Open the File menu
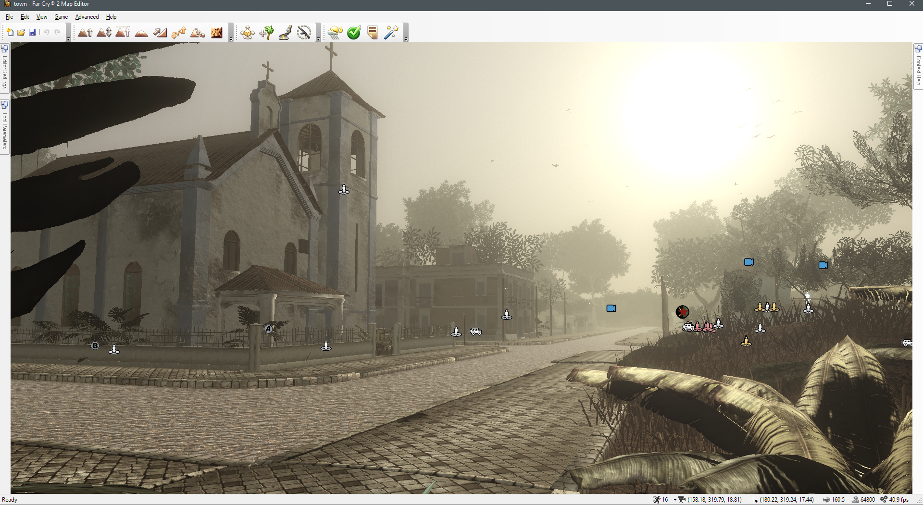923x505 pixels. coord(9,17)
